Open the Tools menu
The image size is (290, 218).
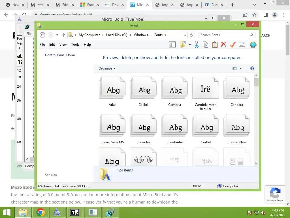[x=75, y=45]
